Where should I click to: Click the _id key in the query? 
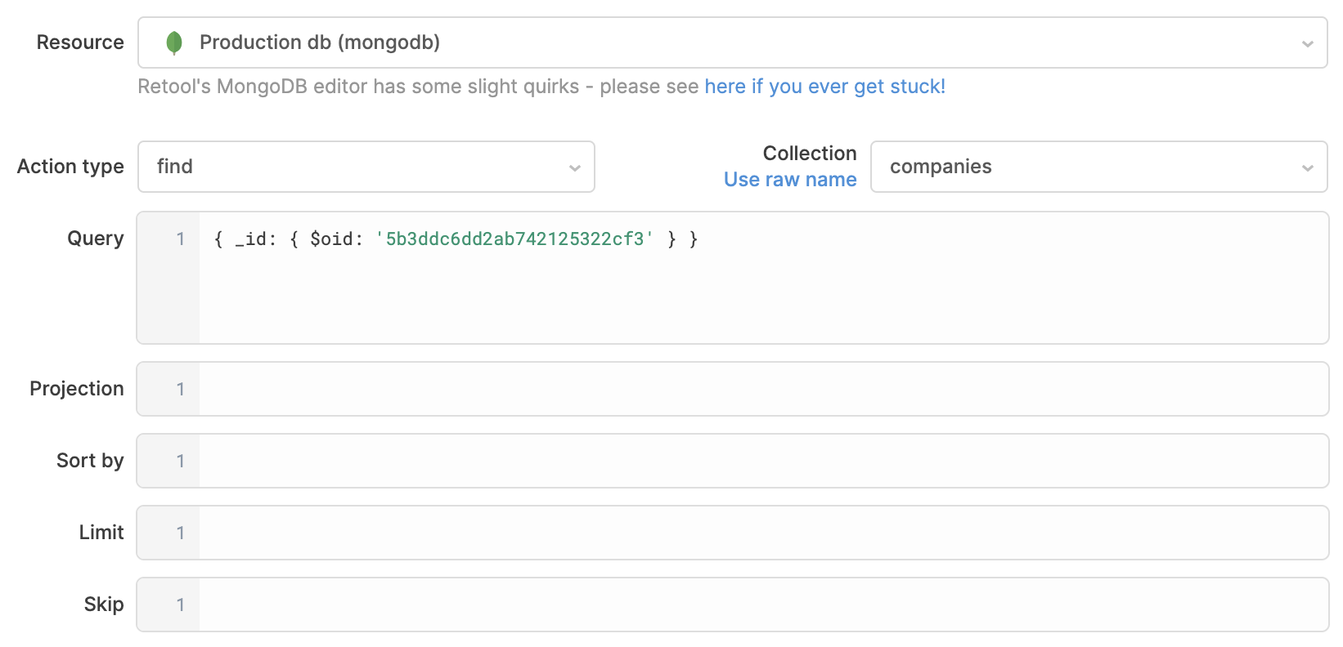pyautogui.click(x=250, y=239)
